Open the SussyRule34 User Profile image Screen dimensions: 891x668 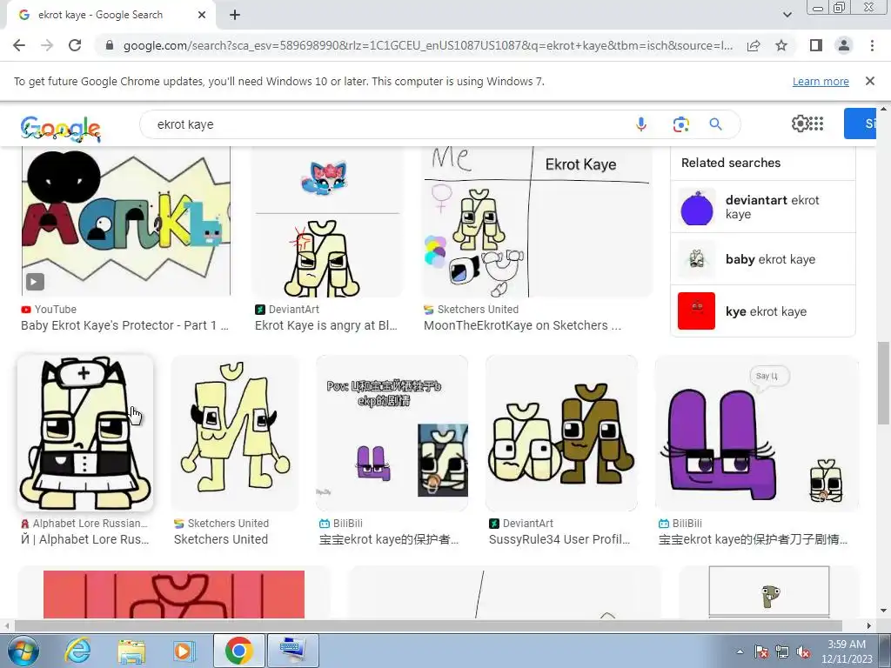[561, 433]
